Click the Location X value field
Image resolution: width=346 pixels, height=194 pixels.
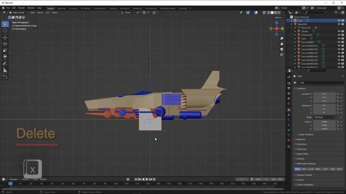tap(324, 94)
